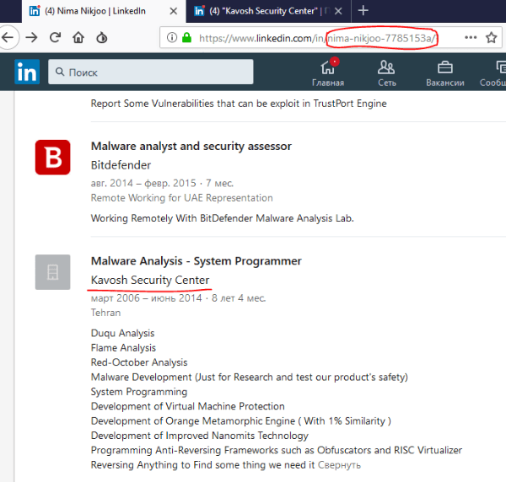Screen dimensions: 506x482
Task: Click the "Duqu Analysis" line
Action: click(x=122, y=334)
